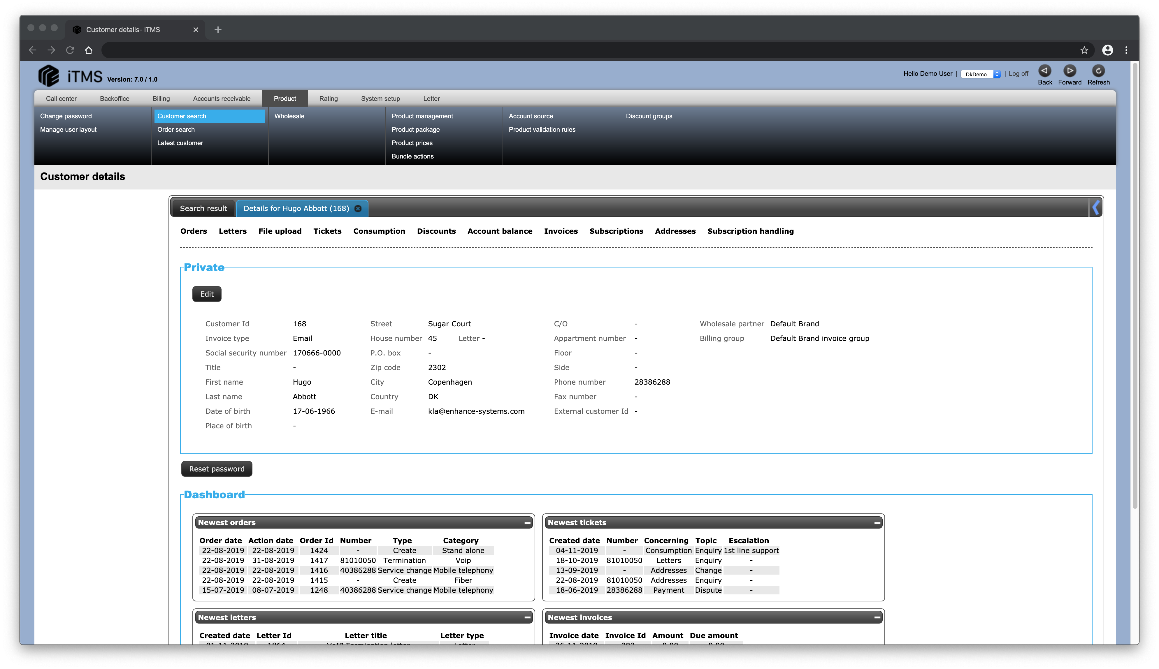Click the iTMS Back arrow icon
This screenshot has width=1159, height=669.
1044,71
